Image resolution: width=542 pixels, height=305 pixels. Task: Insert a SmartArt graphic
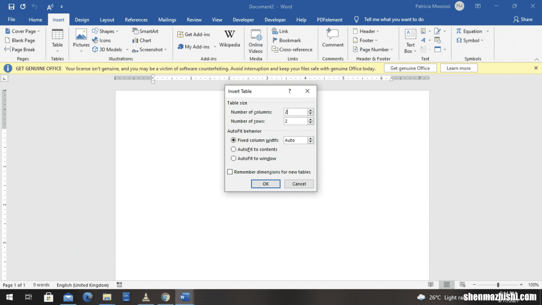145,31
